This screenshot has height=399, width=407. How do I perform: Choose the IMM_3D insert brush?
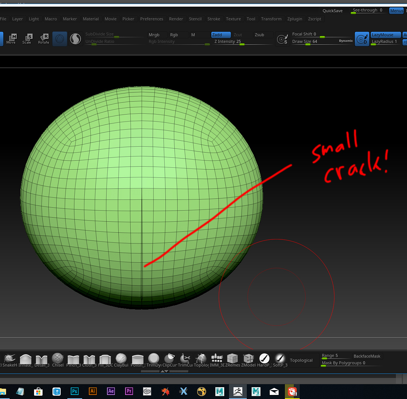[217, 360]
